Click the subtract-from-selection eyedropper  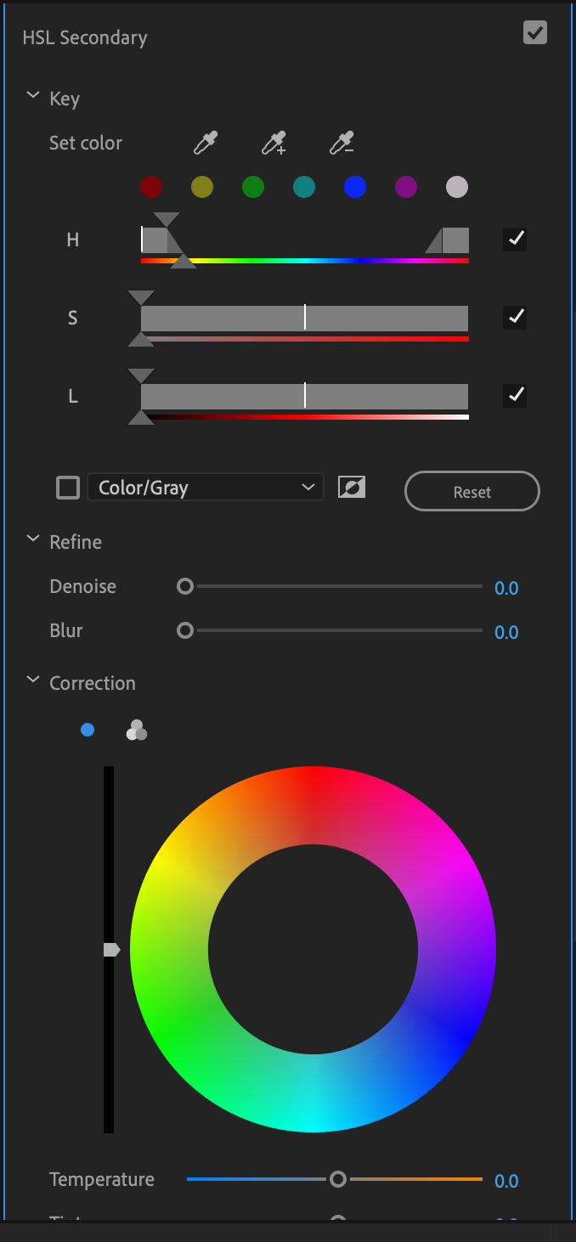tap(340, 143)
